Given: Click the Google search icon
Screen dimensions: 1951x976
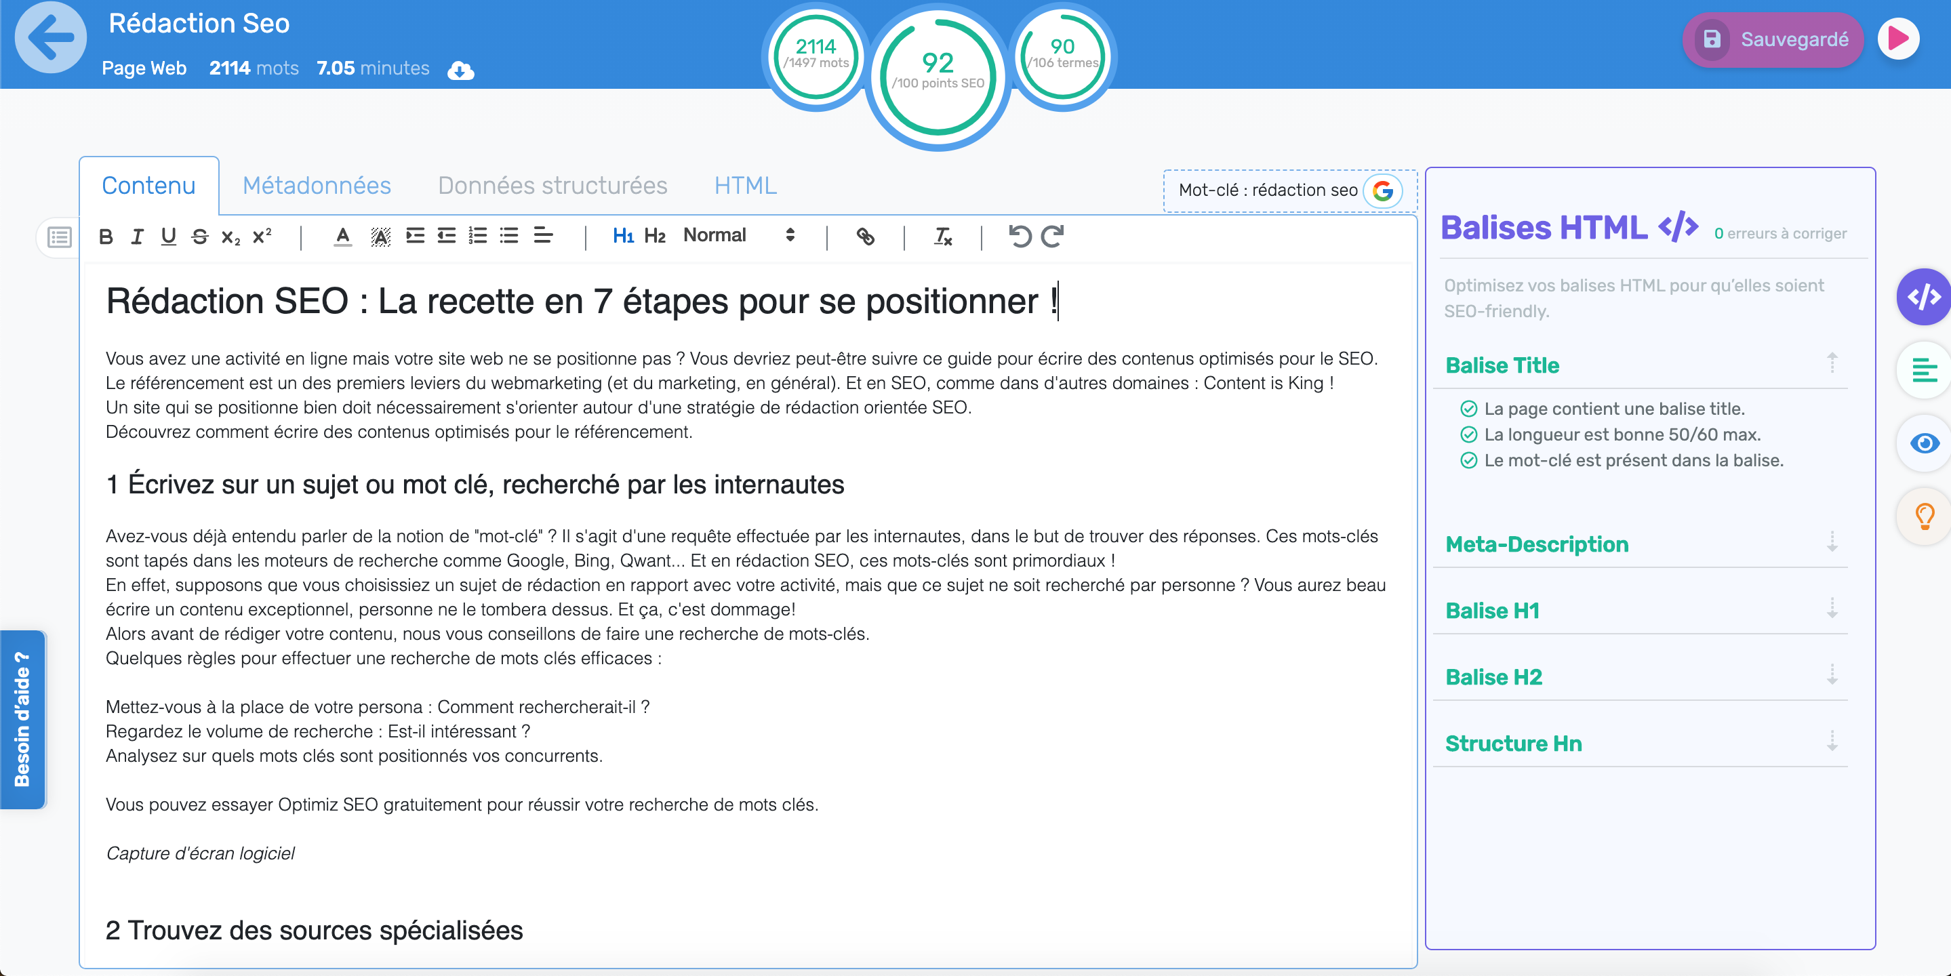Looking at the screenshot, I should pyautogui.click(x=1383, y=190).
